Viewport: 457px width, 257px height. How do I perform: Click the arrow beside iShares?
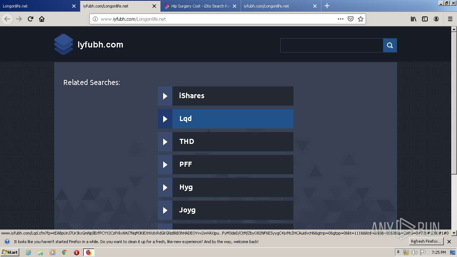[x=165, y=96]
